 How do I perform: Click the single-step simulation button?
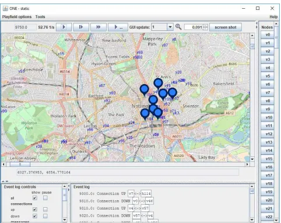coord(81,27)
